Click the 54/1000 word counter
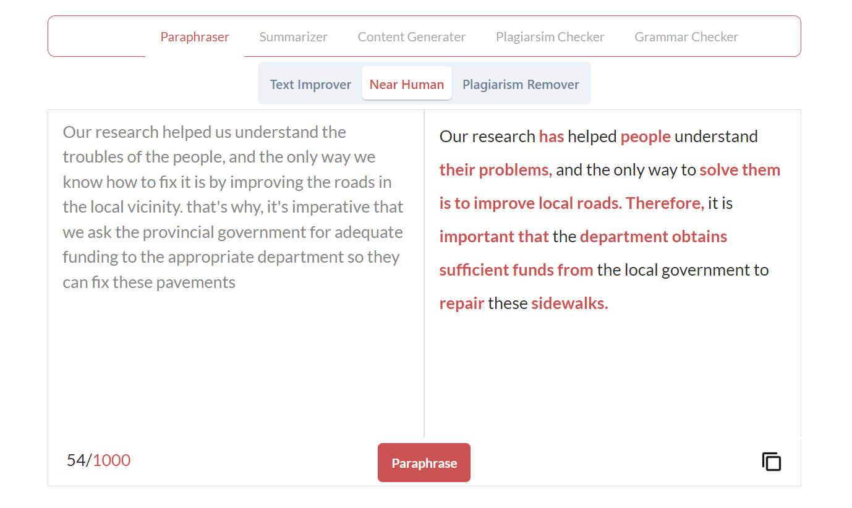 [x=99, y=460]
